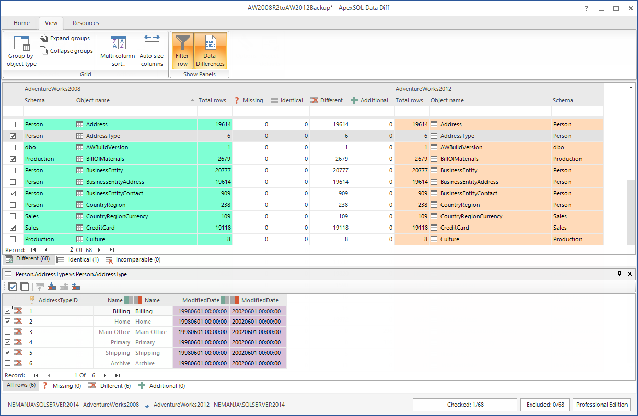Click last blue arrows icon in differences toolbar
This screenshot has height=416, width=638.
(x=76, y=286)
